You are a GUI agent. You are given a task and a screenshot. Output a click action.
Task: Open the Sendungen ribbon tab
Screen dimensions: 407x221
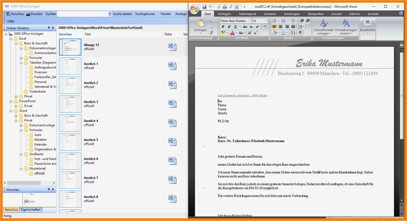click(x=292, y=14)
